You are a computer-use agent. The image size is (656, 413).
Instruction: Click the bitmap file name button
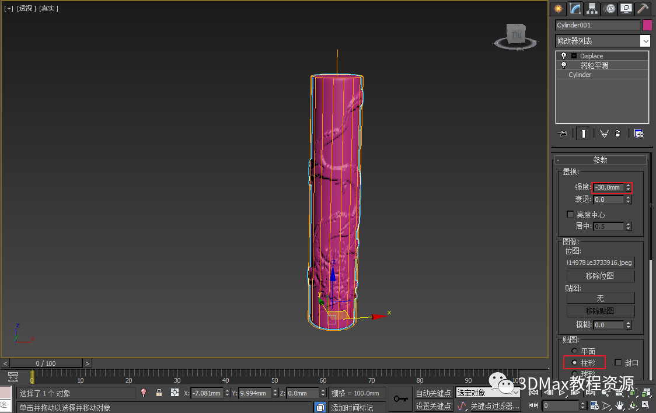[601, 262]
